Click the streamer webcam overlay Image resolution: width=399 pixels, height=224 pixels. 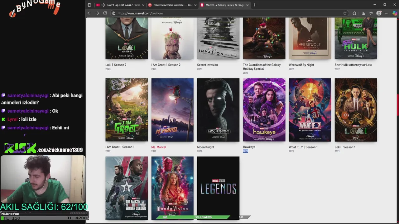point(43,179)
